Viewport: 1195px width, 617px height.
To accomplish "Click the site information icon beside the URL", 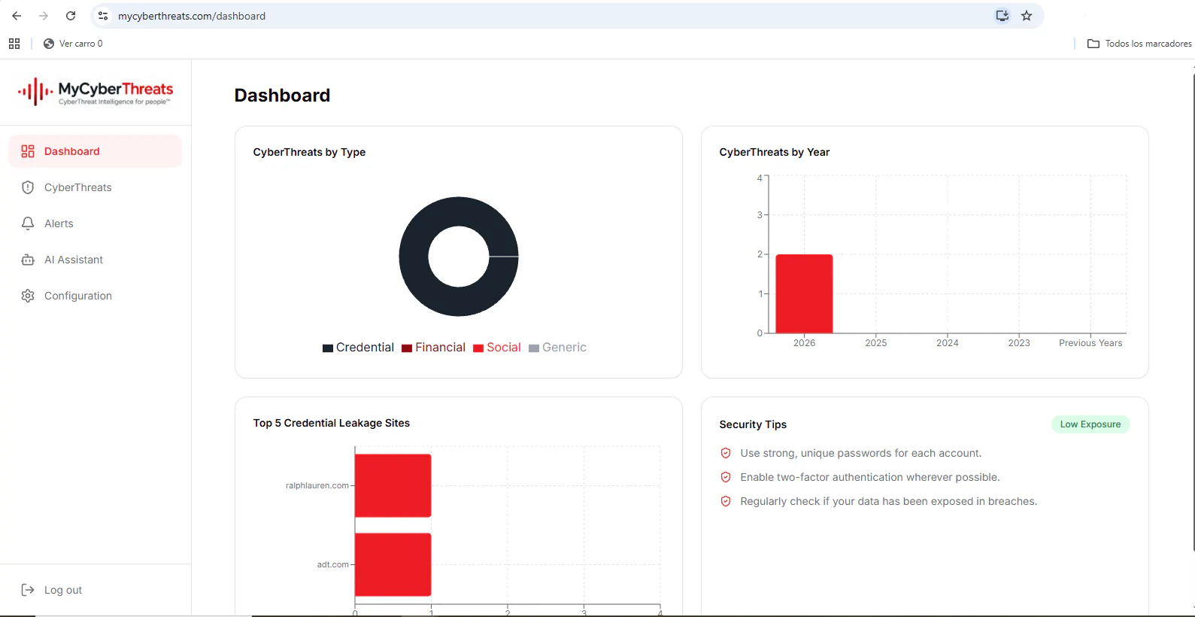I will tap(103, 16).
